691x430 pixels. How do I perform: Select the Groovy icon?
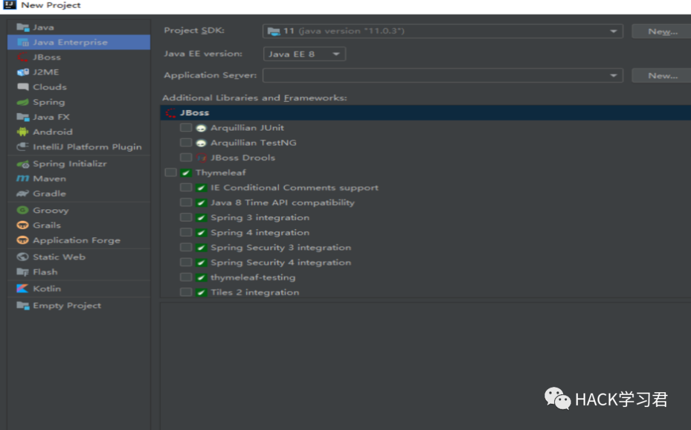pos(22,210)
